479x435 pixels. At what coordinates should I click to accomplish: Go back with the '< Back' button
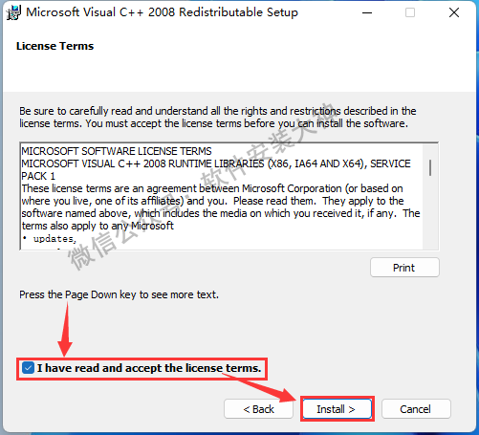[x=258, y=409]
